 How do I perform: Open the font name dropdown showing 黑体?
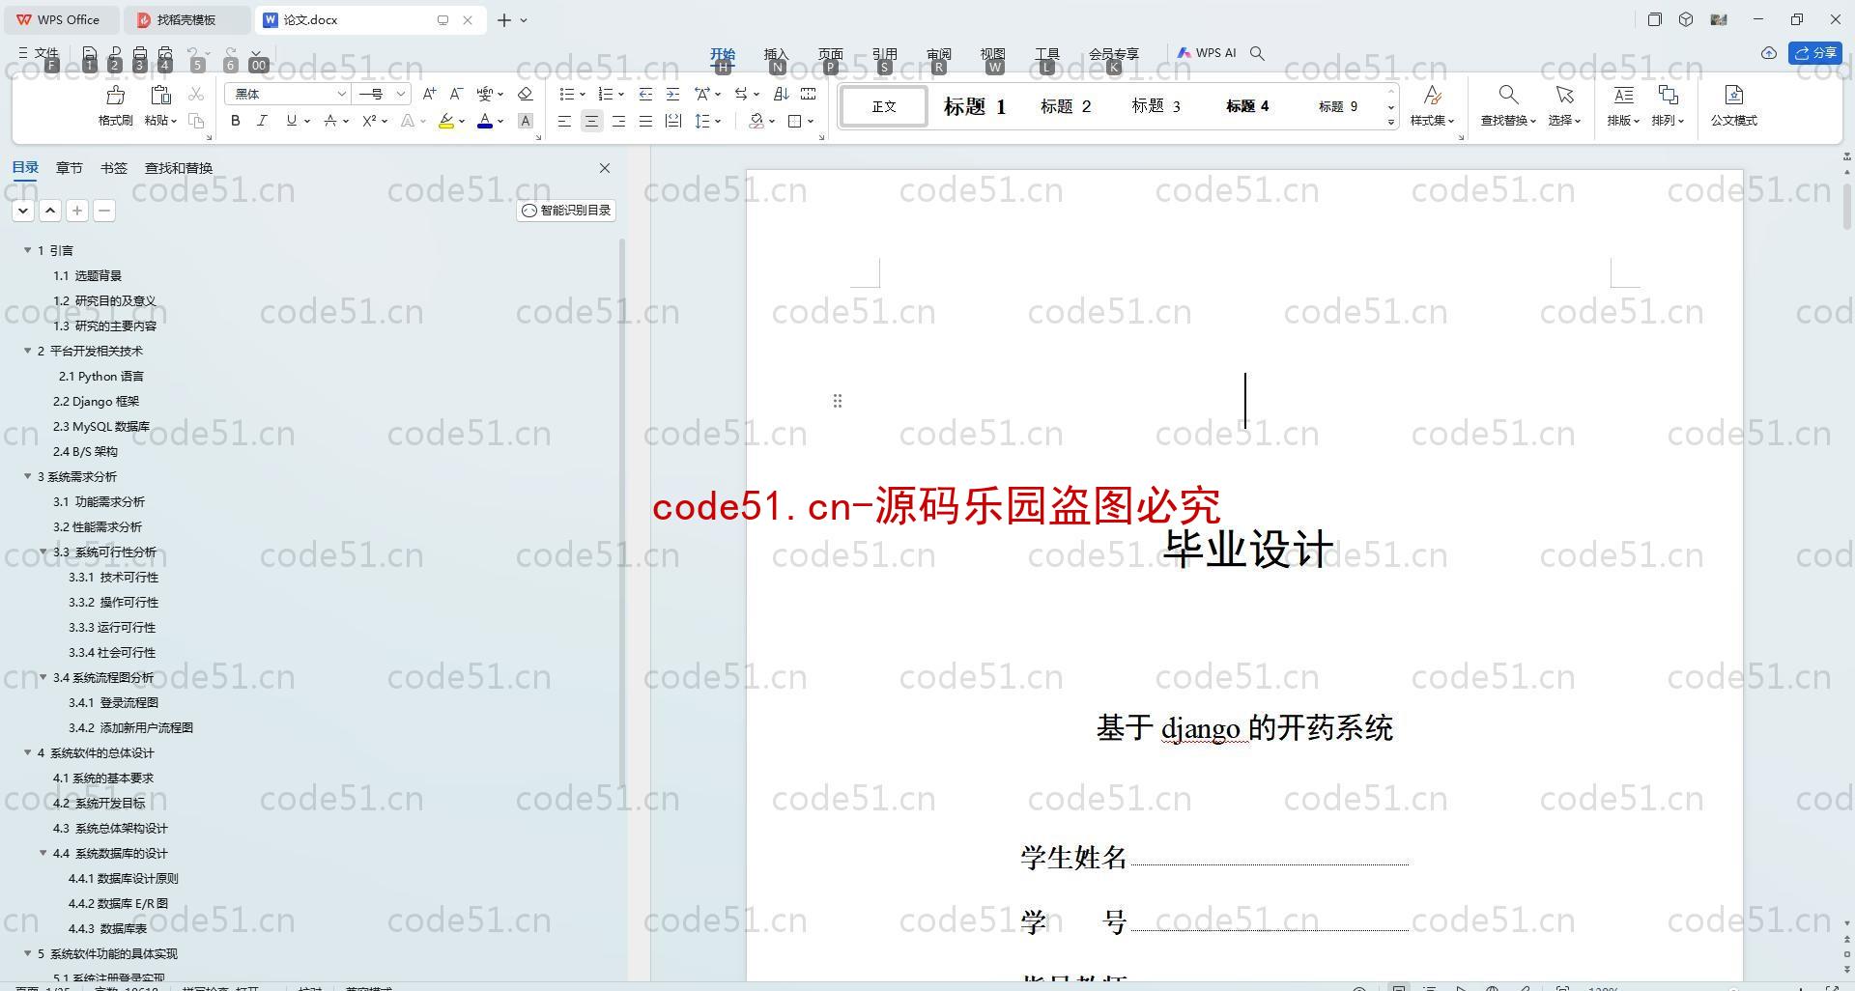tap(341, 94)
